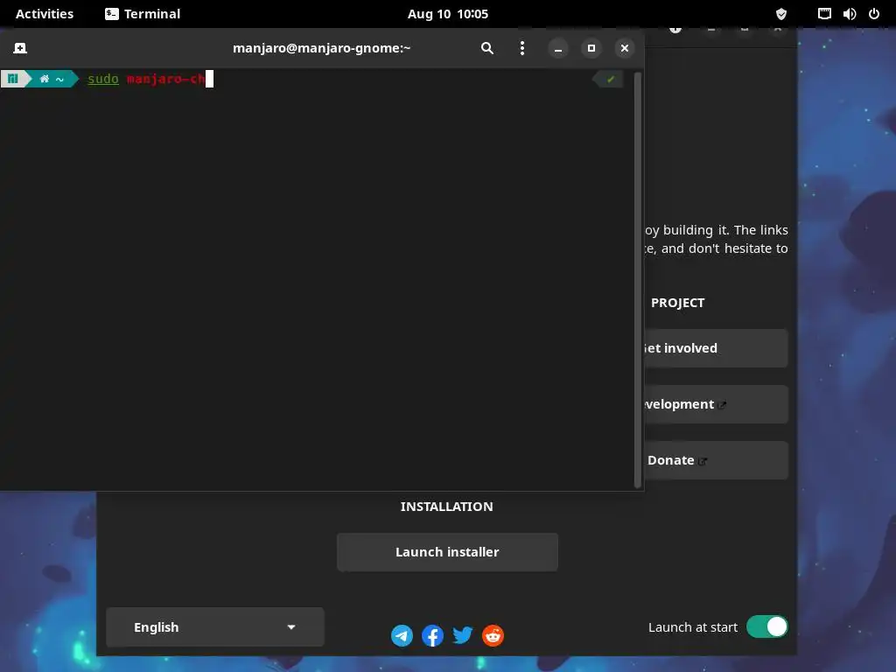896x672 pixels.
Task: Click the shield security tray icon
Action: 781,14
